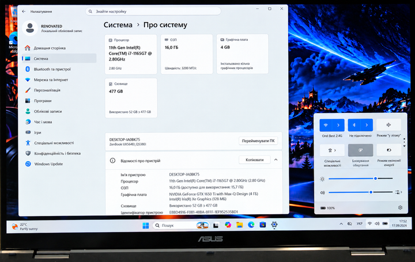Click the taskbar search box
The height and width of the screenshot is (262, 415).
coord(181,225)
